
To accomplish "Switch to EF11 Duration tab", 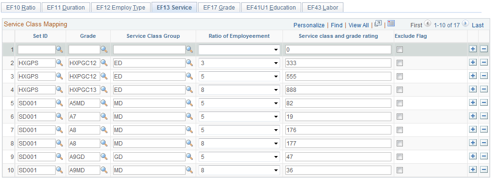I will (66, 7).
